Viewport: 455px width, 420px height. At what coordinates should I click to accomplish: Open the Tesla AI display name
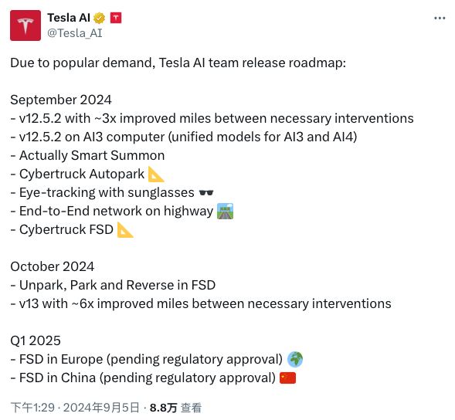[x=69, y=18]
